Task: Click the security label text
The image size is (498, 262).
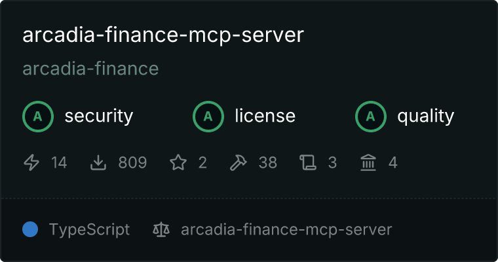Action: (x=99, y=116)
